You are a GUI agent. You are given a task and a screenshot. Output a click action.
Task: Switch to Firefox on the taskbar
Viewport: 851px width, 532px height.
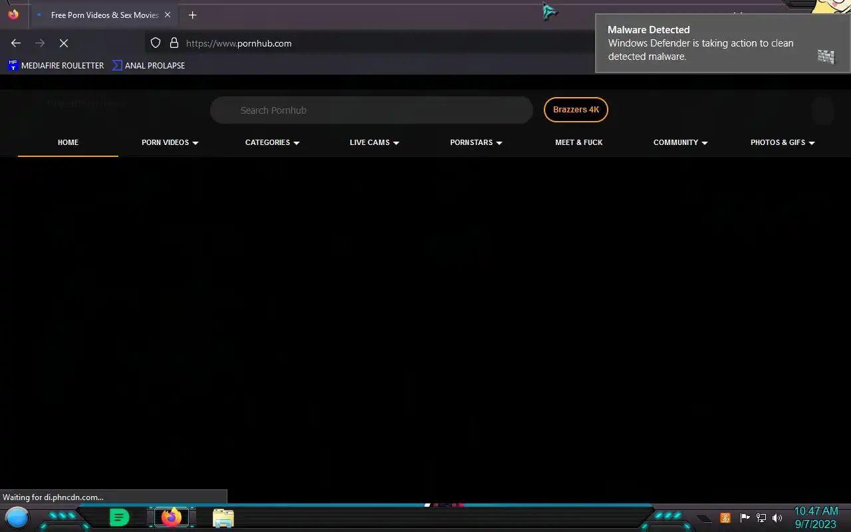point(172,517)
